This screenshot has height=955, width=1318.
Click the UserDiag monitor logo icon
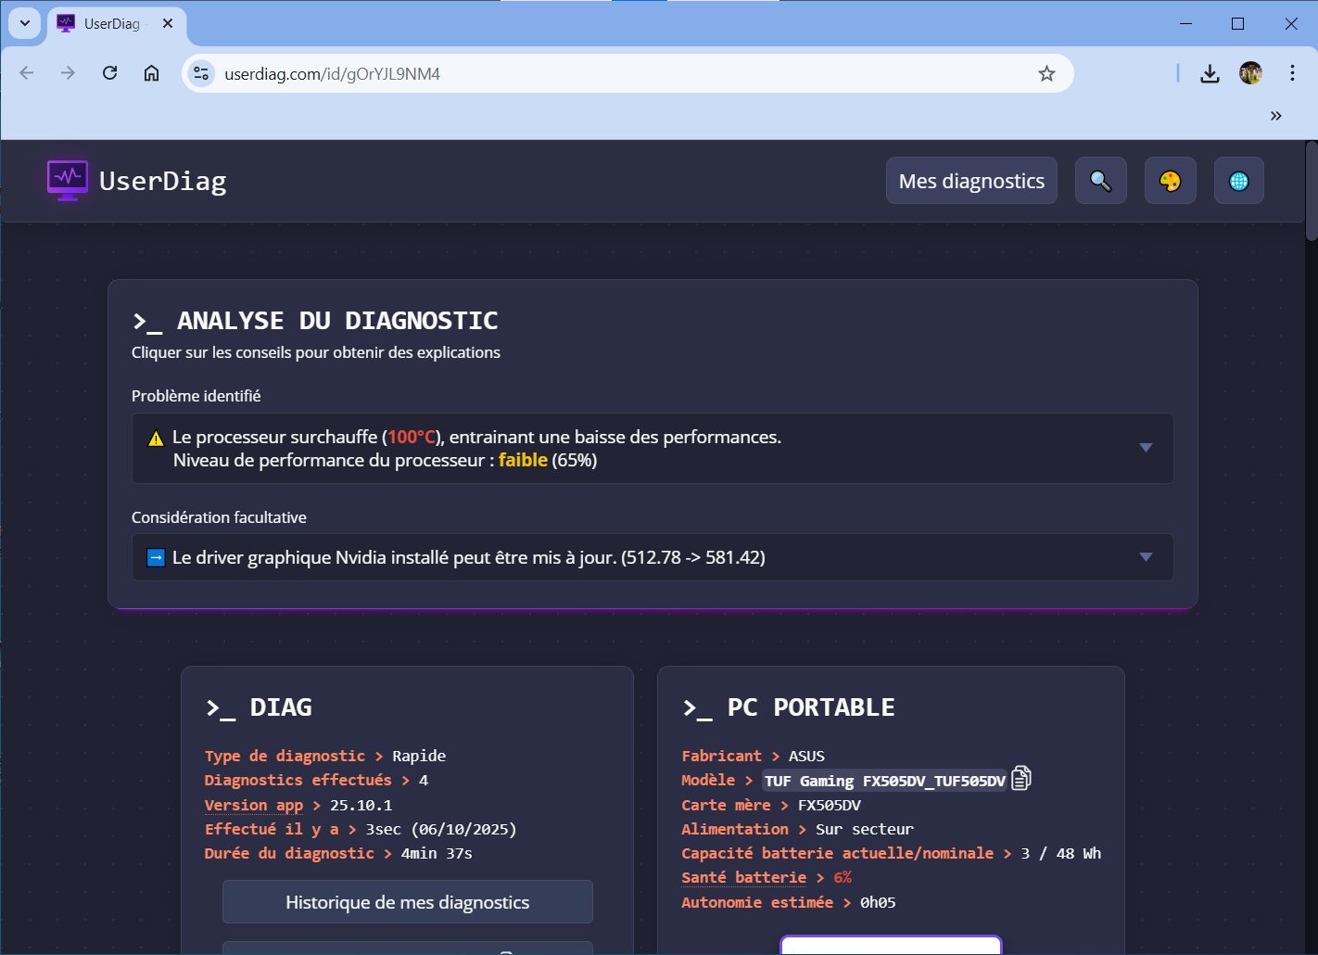[x=68, y=180]
